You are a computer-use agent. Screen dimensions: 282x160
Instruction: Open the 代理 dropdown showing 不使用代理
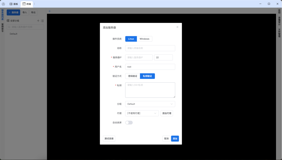click(x=142, y=113)
